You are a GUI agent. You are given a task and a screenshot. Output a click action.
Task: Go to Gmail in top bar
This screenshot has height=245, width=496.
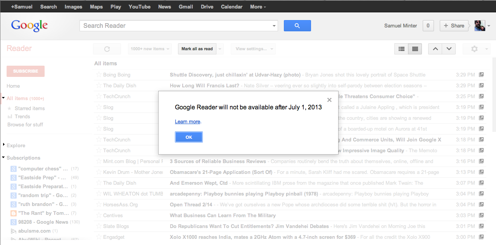(186, 7)
